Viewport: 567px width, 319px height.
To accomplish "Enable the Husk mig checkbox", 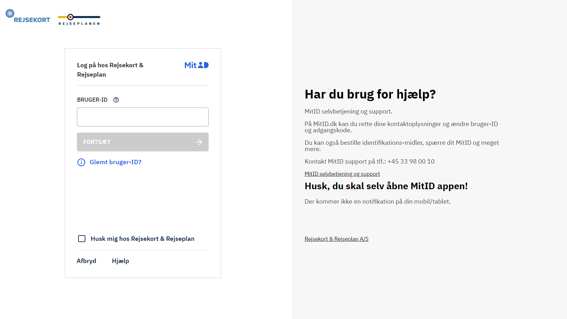I will click(82, 239).
